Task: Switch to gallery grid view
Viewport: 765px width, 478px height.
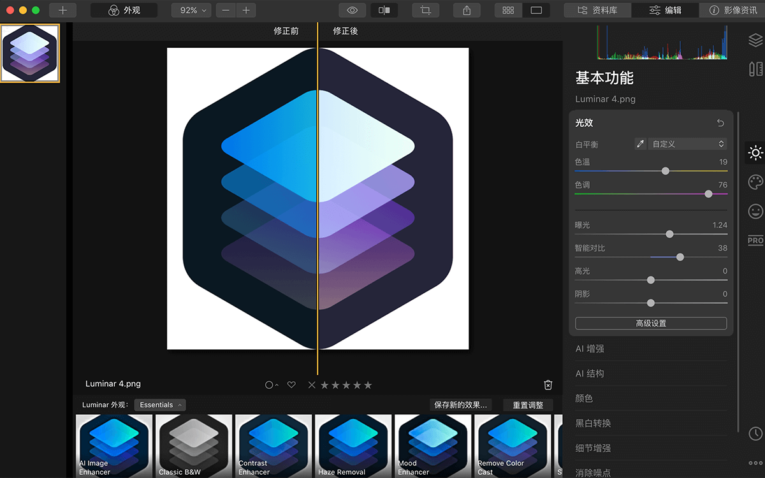Action: pyautogui.click(x=508, y=10)
